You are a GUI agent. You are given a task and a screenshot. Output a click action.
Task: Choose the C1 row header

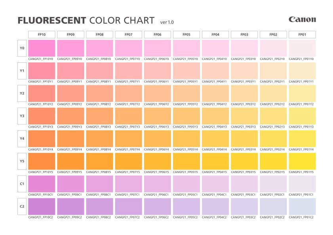tap(22, 184)
